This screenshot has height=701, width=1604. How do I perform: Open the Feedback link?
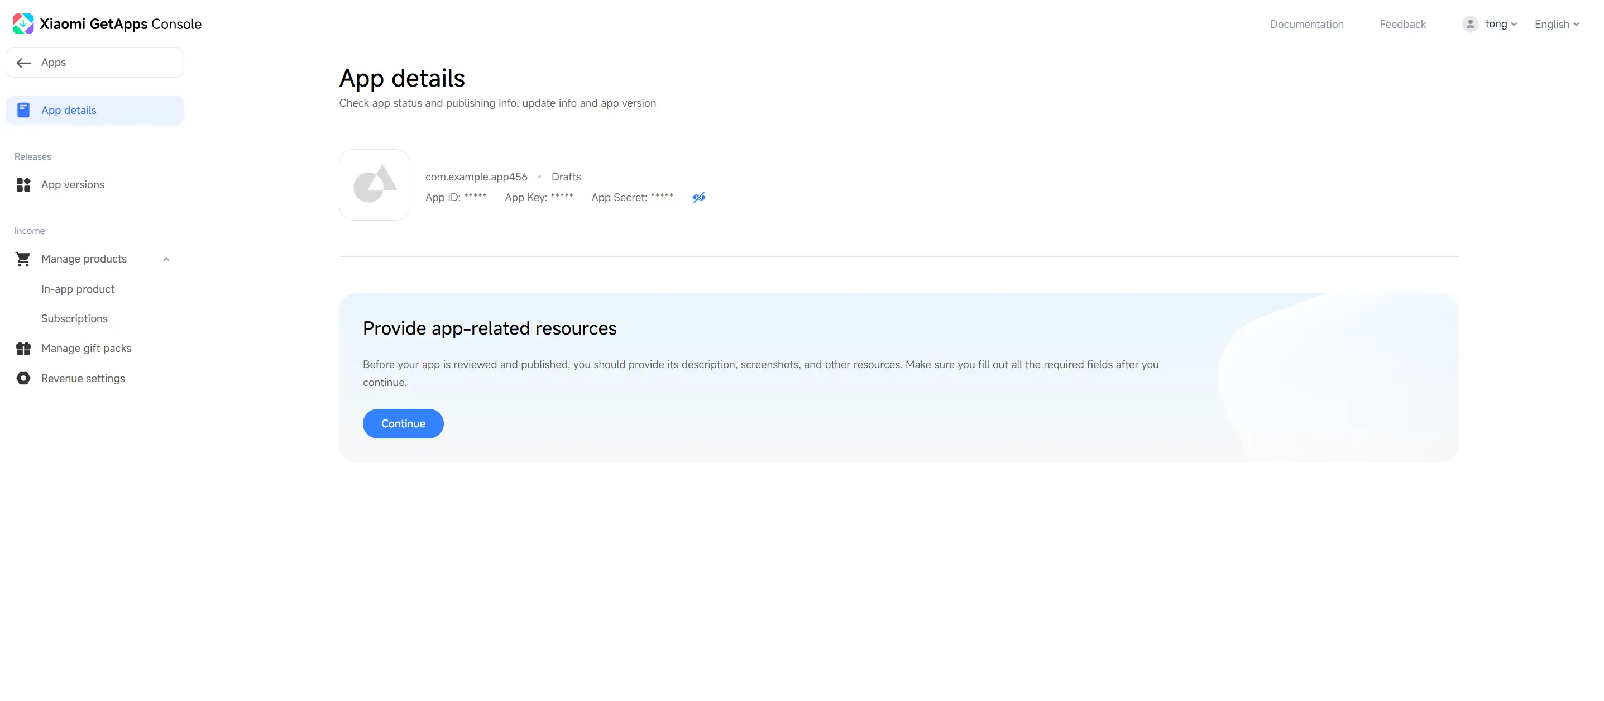pyautogui.click(x=1402, y=25)
